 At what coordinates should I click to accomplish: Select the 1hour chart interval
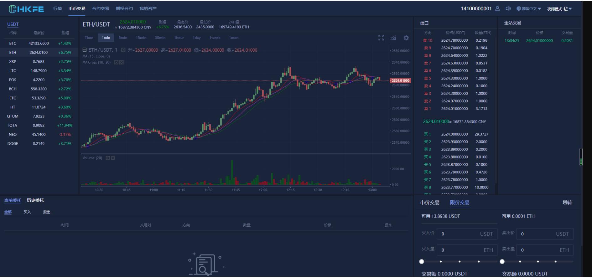(179, 38)
